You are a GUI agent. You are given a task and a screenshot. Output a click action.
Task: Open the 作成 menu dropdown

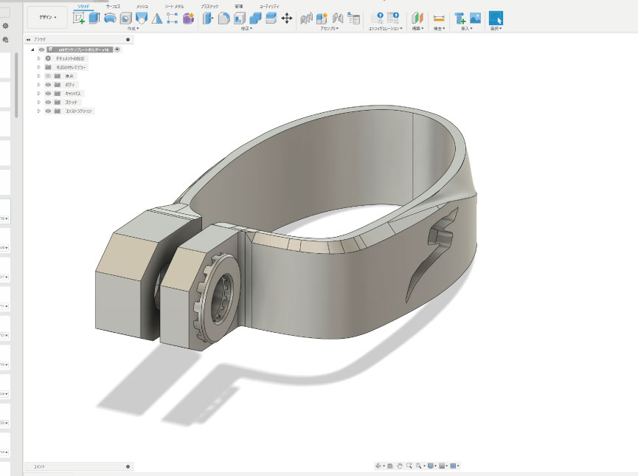point(134,29)
